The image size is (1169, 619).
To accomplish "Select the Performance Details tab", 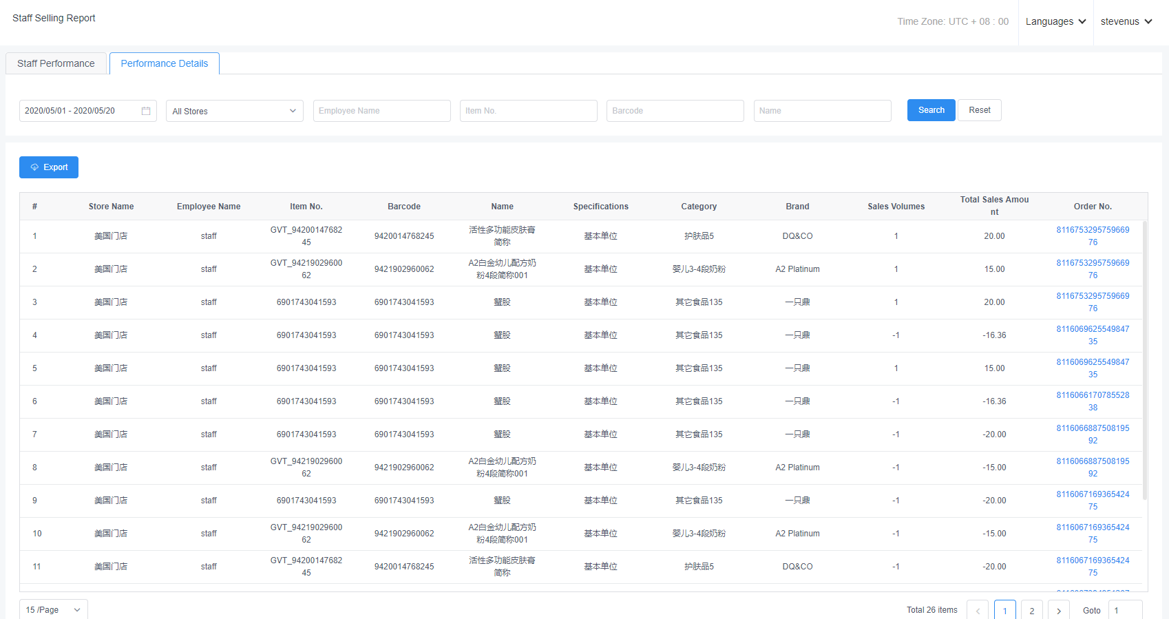I will pyautogui.click(x=164, y=63).
